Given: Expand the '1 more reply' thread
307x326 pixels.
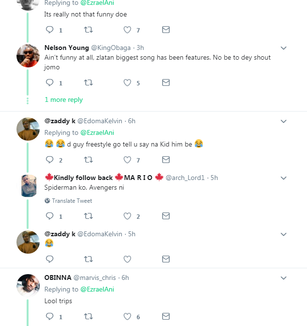Looking at the screenshot, I should click(63, 100).
